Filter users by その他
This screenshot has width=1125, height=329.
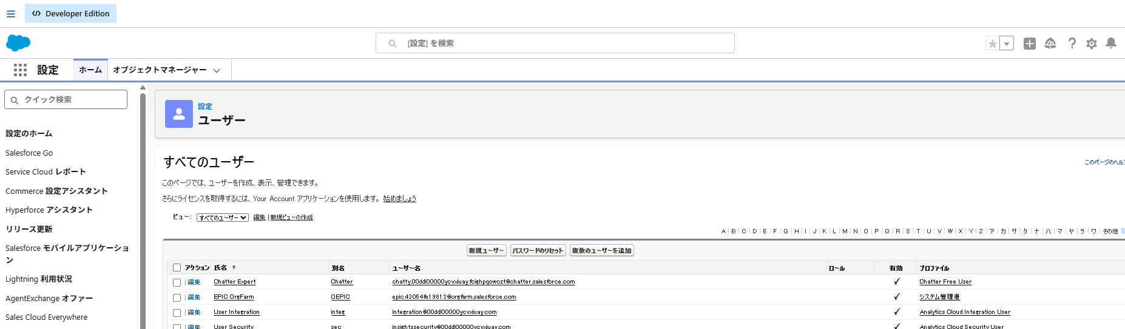[1110, 231]
